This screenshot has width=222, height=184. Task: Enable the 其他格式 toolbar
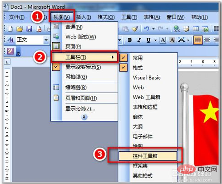148,176
